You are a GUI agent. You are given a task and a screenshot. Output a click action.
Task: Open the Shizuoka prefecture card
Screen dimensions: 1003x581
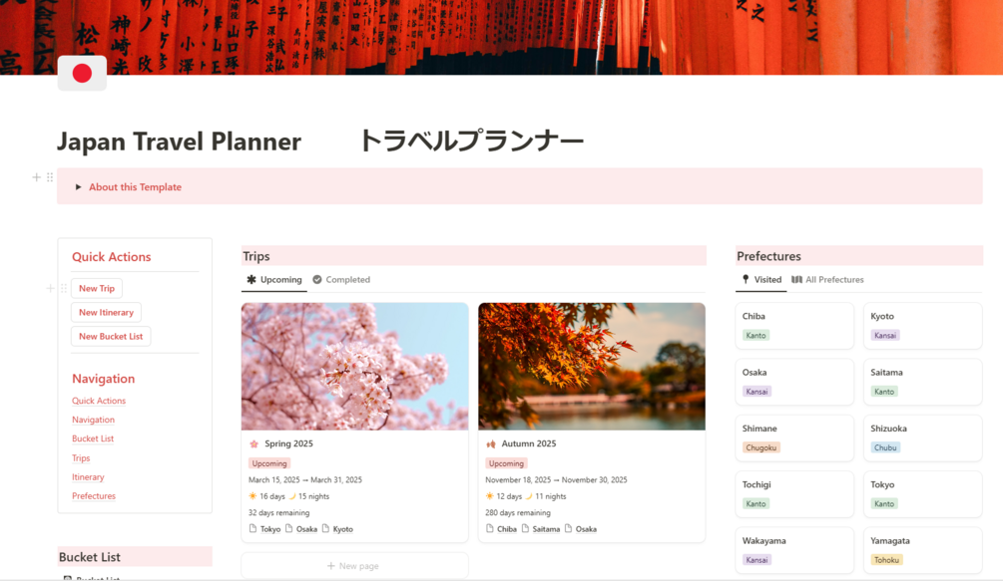click(922, 437)
